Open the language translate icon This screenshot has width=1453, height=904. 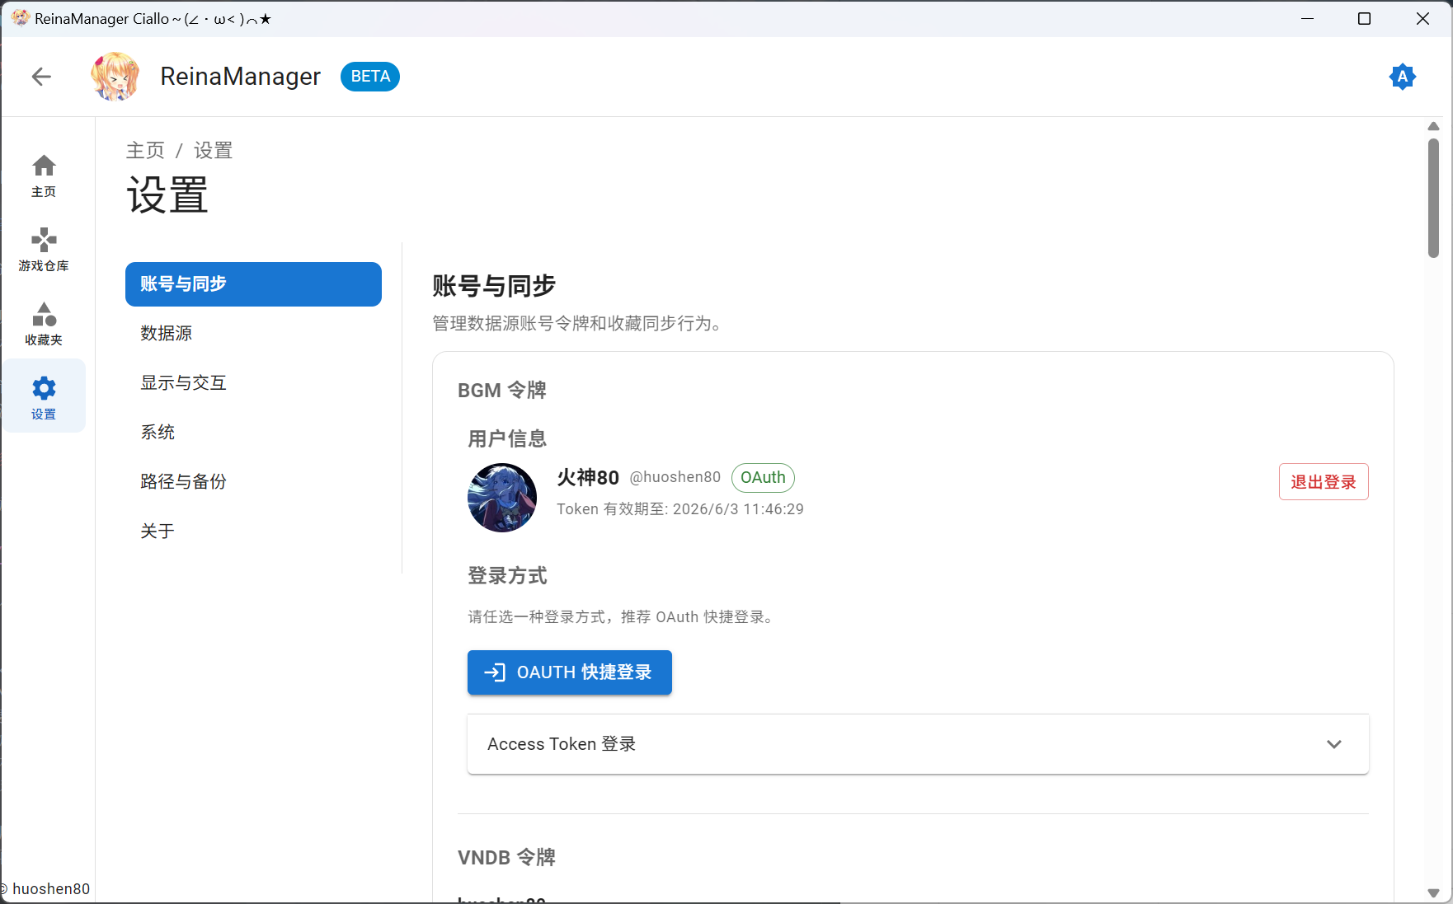click(x=1402, y=77)
